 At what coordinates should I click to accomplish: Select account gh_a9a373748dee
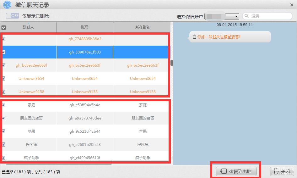point(85,118)
